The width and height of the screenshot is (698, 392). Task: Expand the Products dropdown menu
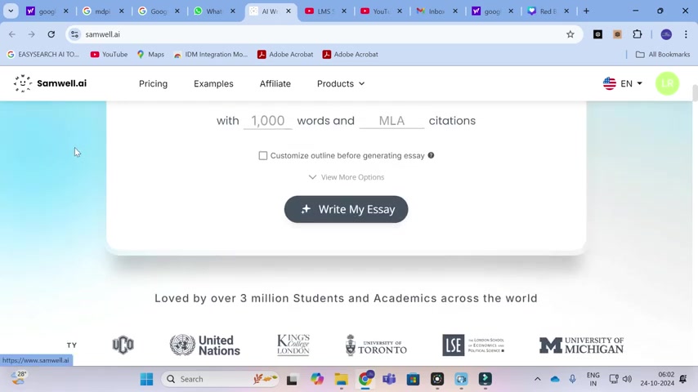click(341, 83)
